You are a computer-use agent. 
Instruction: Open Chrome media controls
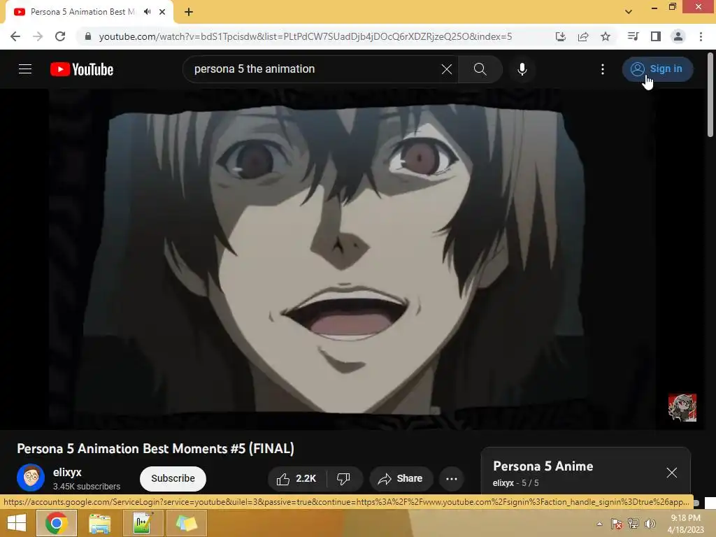pyautogui.click(x=633, y=36)
